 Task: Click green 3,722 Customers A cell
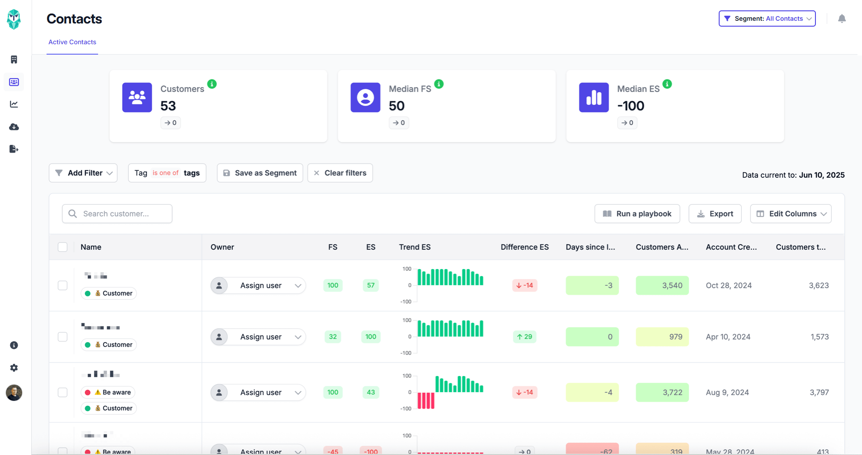[x=662, y=392]
